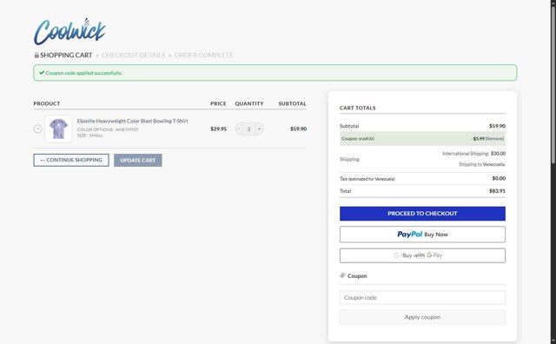Click the Tax value $0.00

click(499, 178)
